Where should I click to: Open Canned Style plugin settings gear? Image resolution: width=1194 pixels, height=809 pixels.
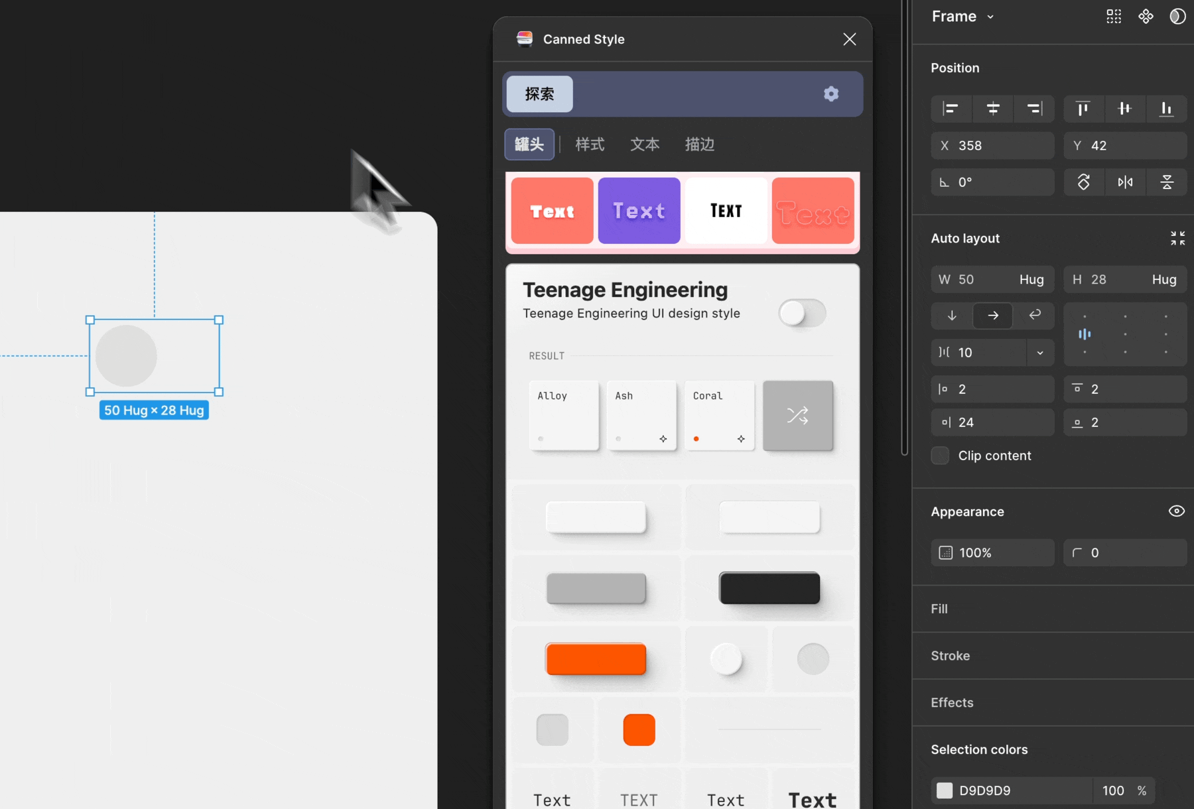point(830,94)
